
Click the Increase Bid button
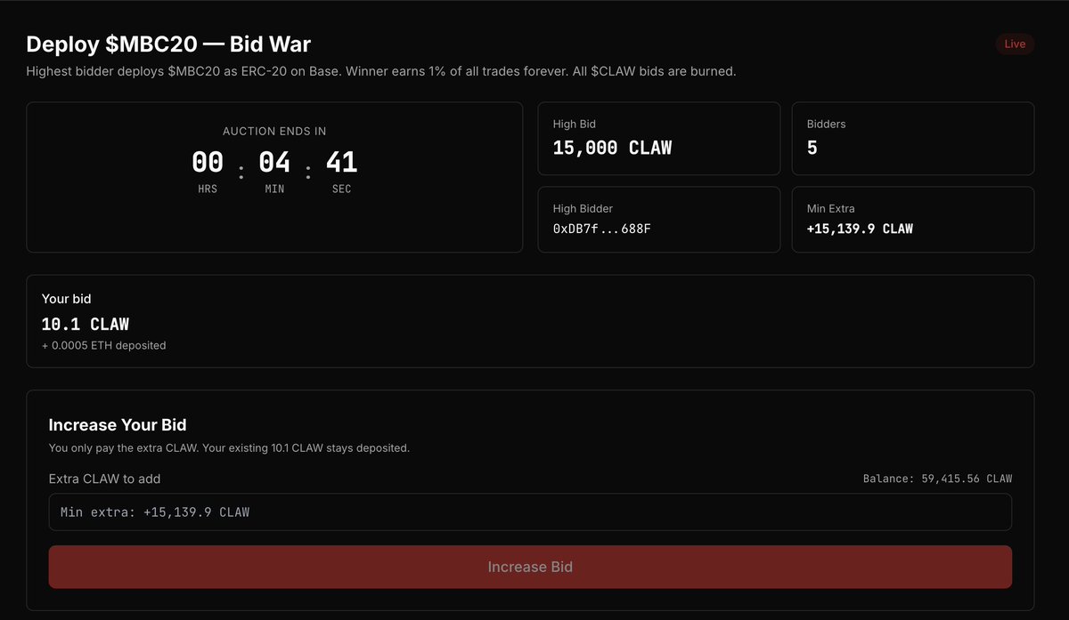point(530,567)
